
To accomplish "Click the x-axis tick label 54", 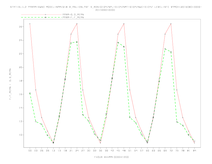I will pos(136,151).
